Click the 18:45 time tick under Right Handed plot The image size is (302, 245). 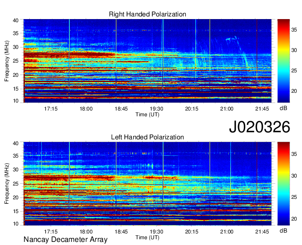pyautogui.click(x=121, y=109)
